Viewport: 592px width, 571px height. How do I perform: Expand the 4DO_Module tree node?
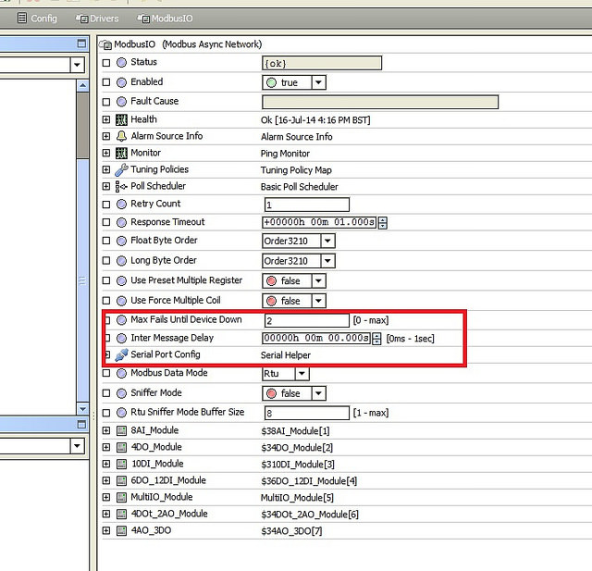point(106,448)
